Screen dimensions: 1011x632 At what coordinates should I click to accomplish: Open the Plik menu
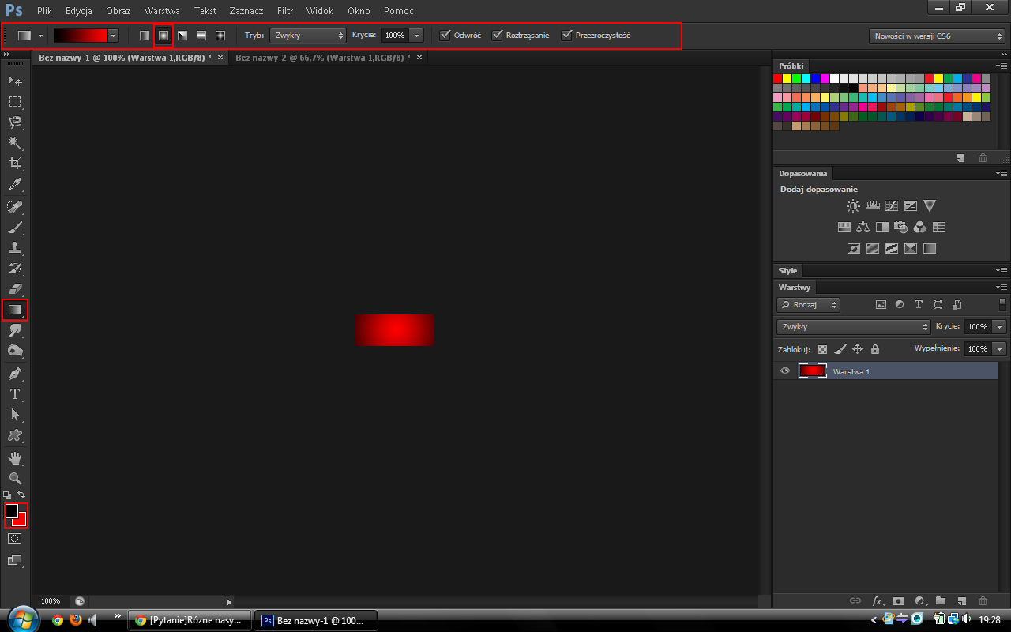[44, 11]
